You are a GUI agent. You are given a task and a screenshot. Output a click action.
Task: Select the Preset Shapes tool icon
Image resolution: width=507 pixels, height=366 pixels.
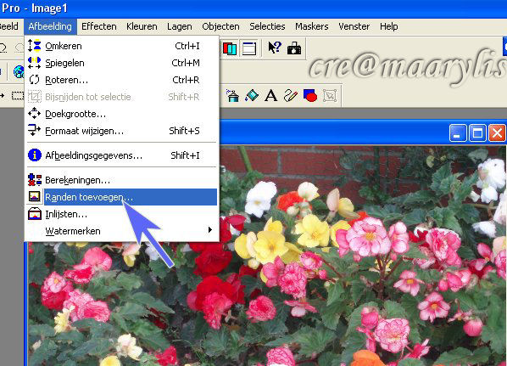(310, 96)
